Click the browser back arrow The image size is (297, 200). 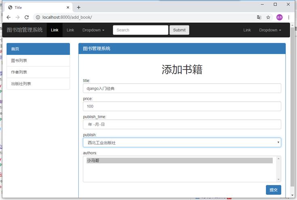(x=8, y=17)
